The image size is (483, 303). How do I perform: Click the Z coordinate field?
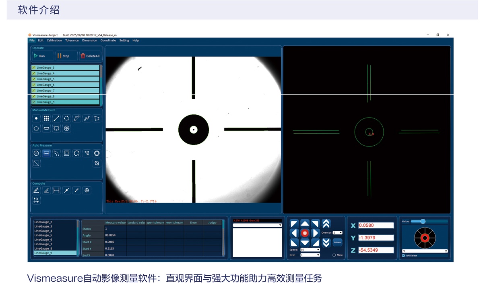point(376,250)
